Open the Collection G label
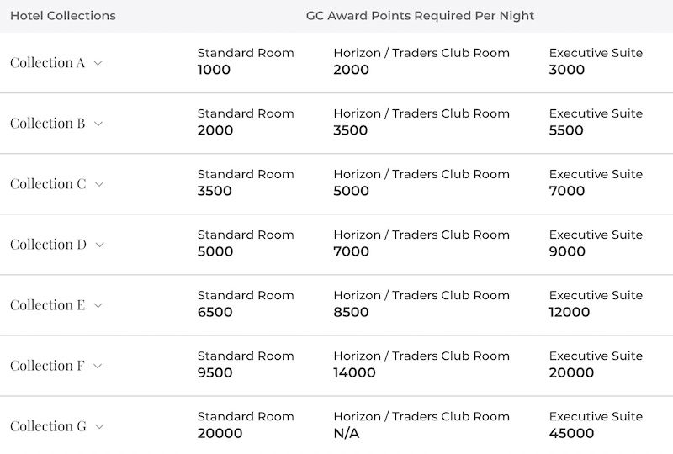 [x=48, y=425]
